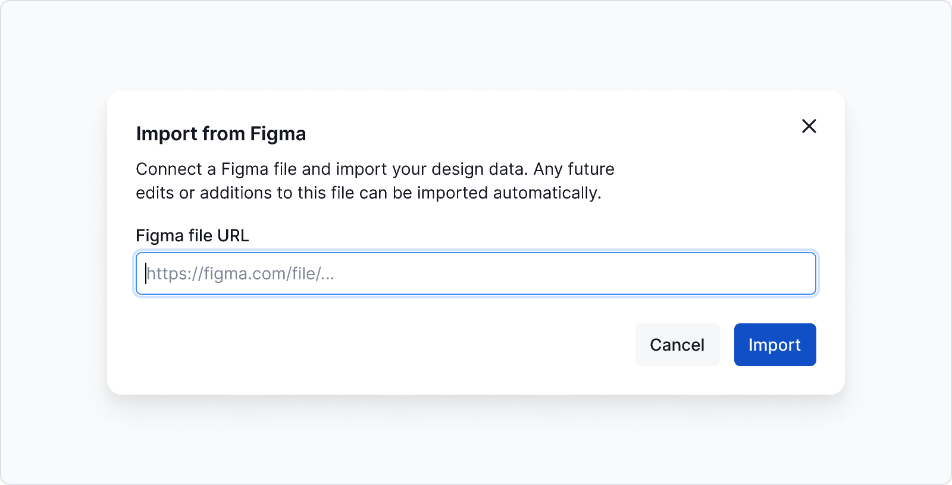Click the description text about importing design data

(375, 181)
